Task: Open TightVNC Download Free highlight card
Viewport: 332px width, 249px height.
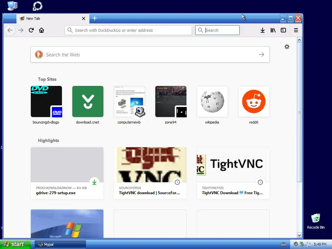Action: click(233, 173)
